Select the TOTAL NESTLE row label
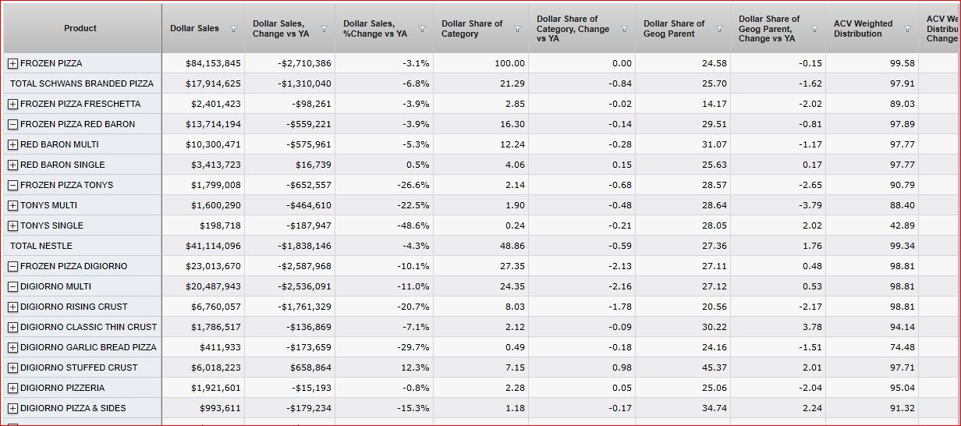 (41, 246)
